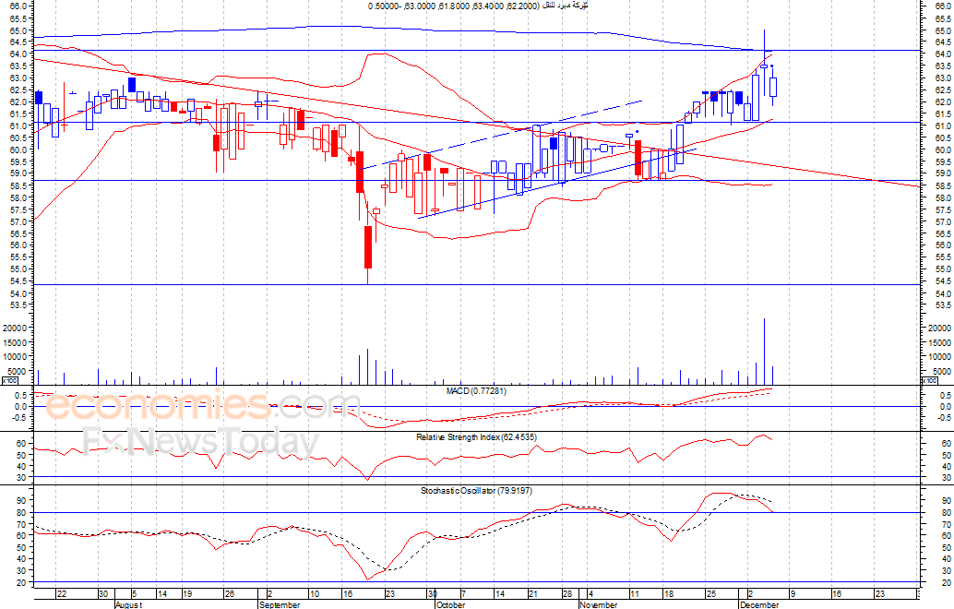Screen dimensions: 954x609
Task: Select the August month label
Action: tap(128, 604)
